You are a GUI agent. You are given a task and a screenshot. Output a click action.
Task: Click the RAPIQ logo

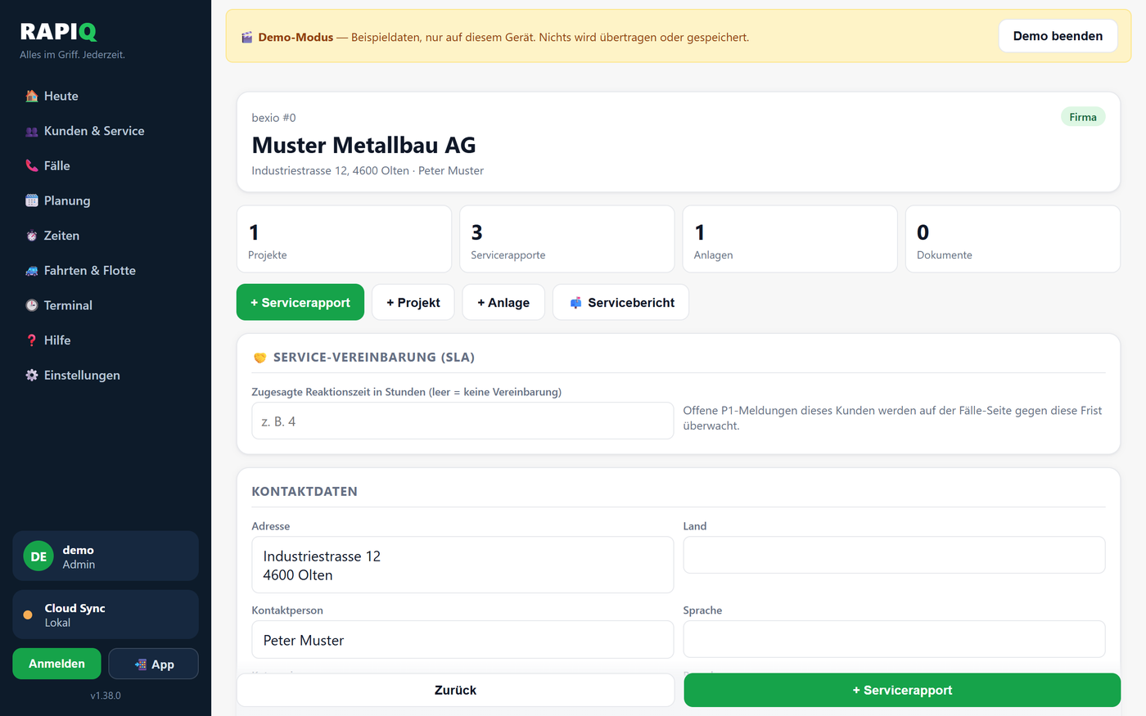(x=58, y=31)
